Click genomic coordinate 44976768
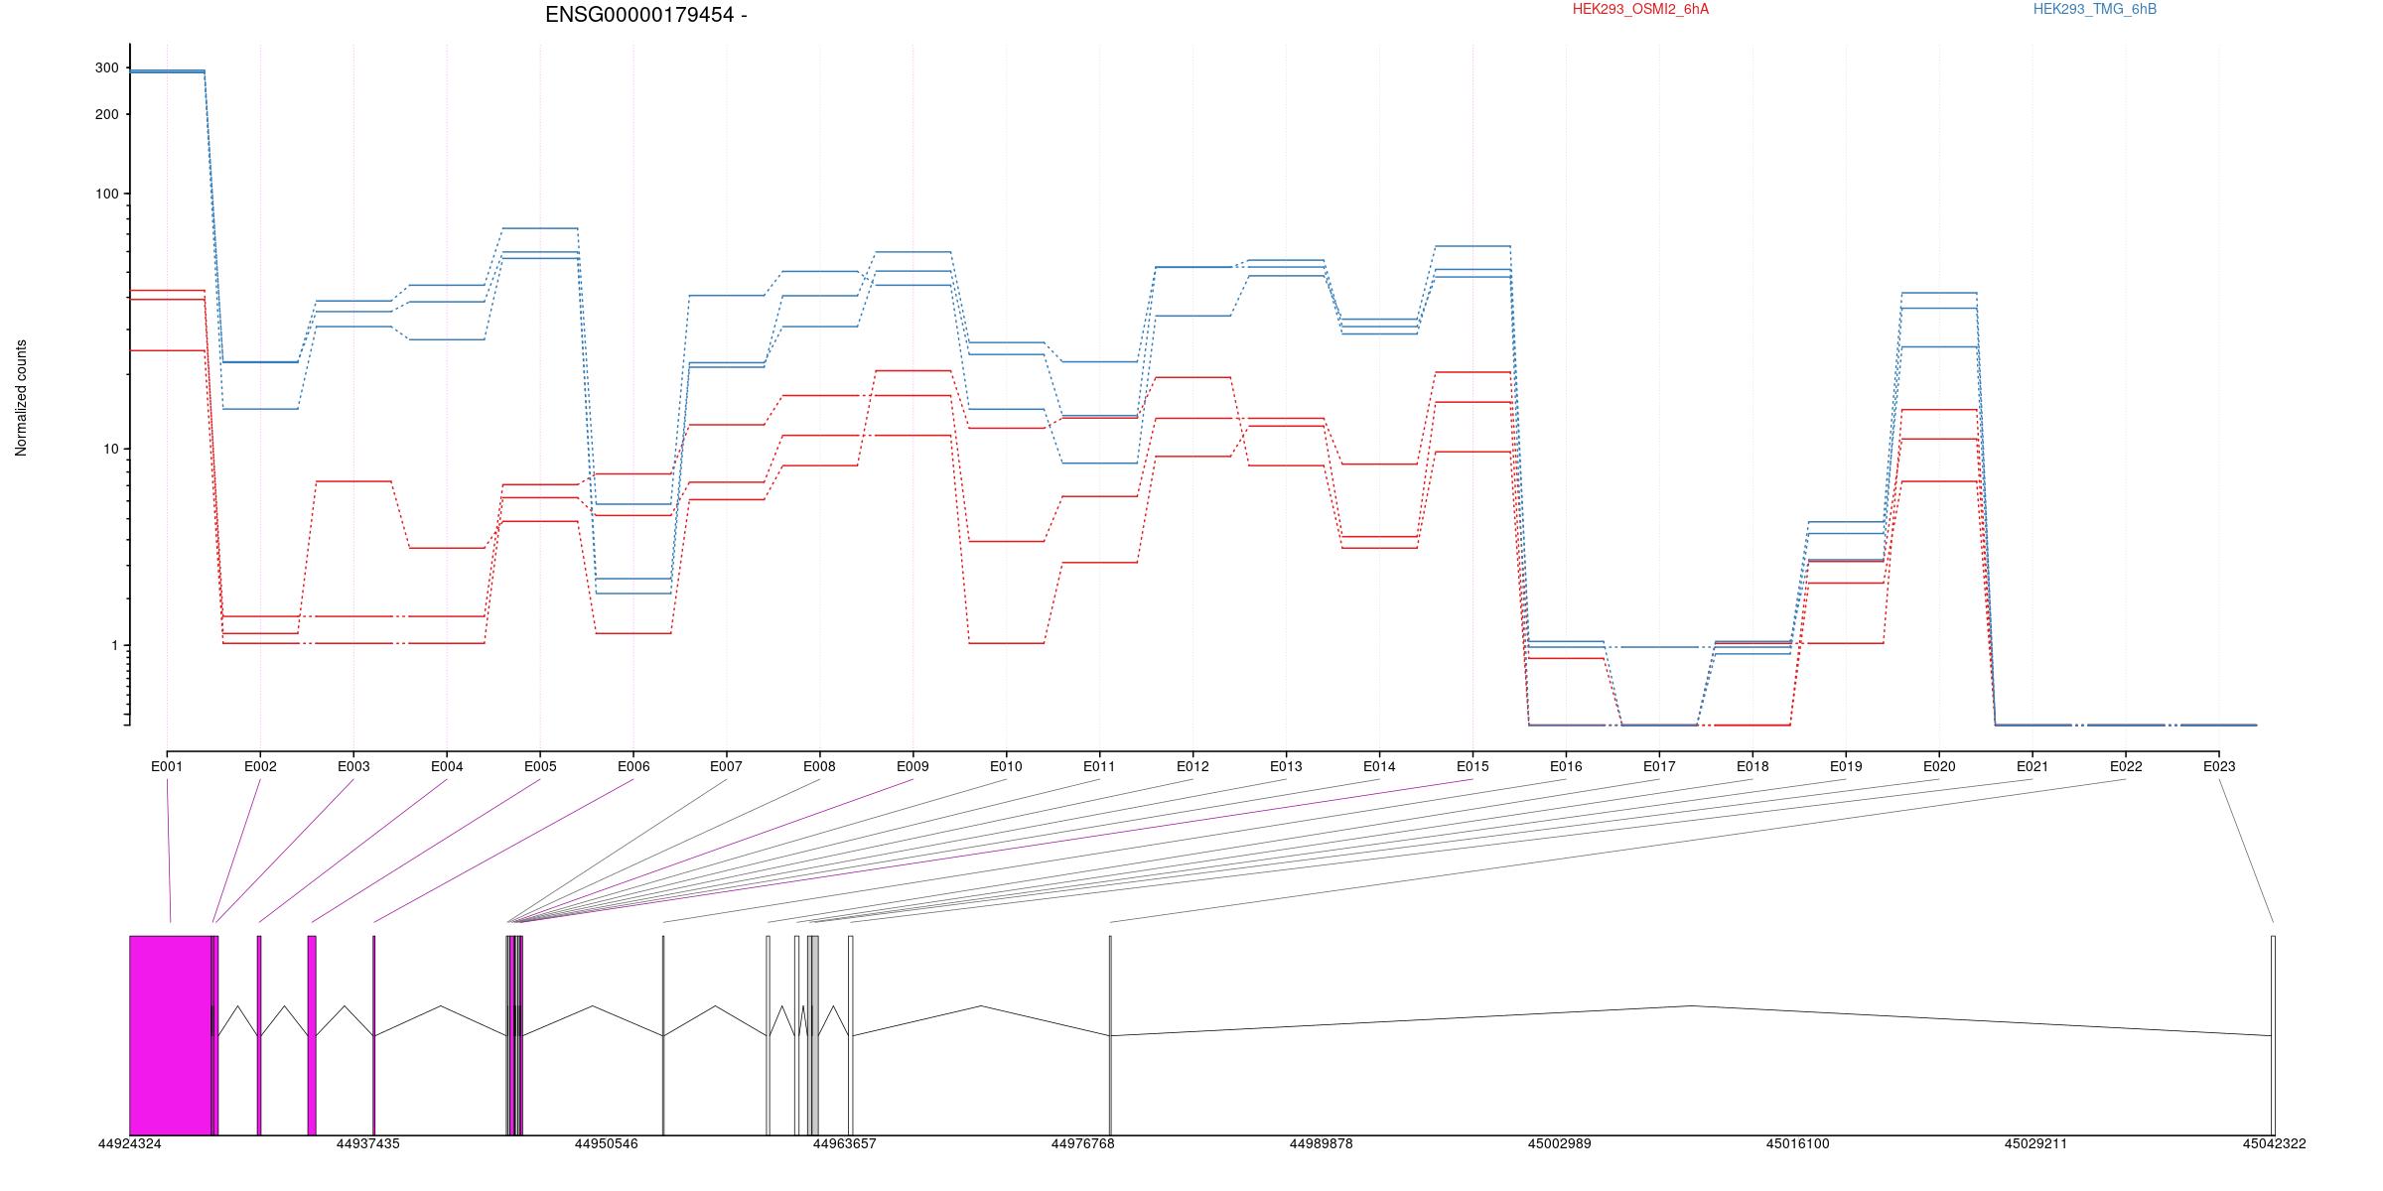The width and height of the screenshot is (2383, 1191). point(1082,1143)
